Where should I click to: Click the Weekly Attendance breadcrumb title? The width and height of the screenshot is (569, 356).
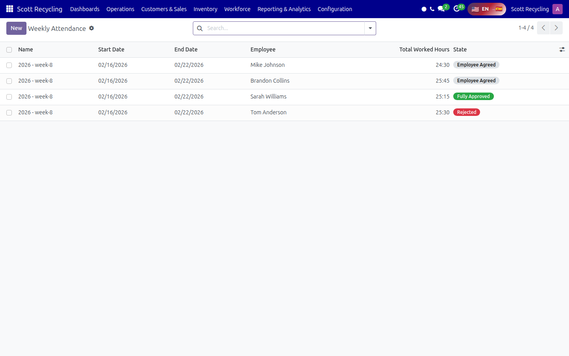coord(57,28)
